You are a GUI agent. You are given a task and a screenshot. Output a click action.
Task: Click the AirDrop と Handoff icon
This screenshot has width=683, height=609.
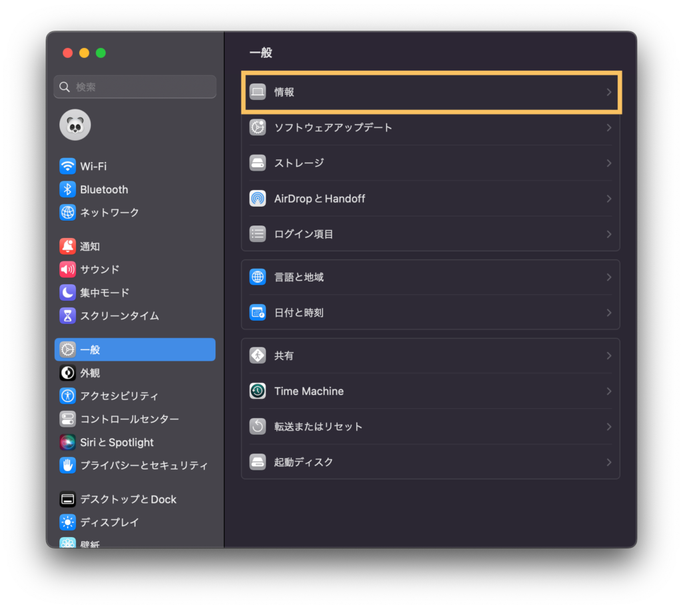[257, 199]
